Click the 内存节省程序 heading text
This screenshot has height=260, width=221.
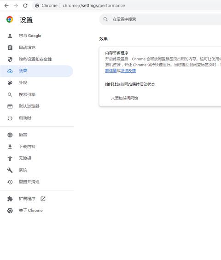(117, 53)
